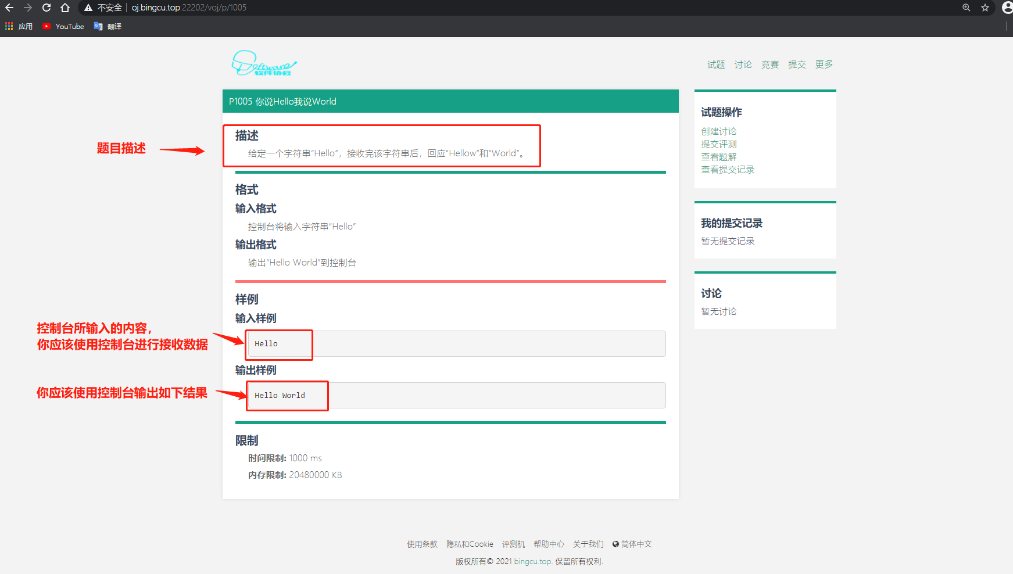
Task: Click the 输出样例 subheading
Action: click(256, 370)
